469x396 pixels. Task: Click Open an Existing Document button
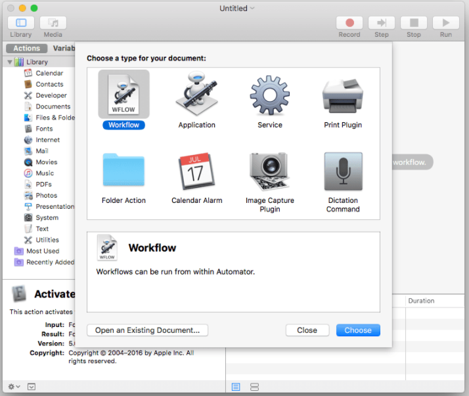tap(147, 330)
